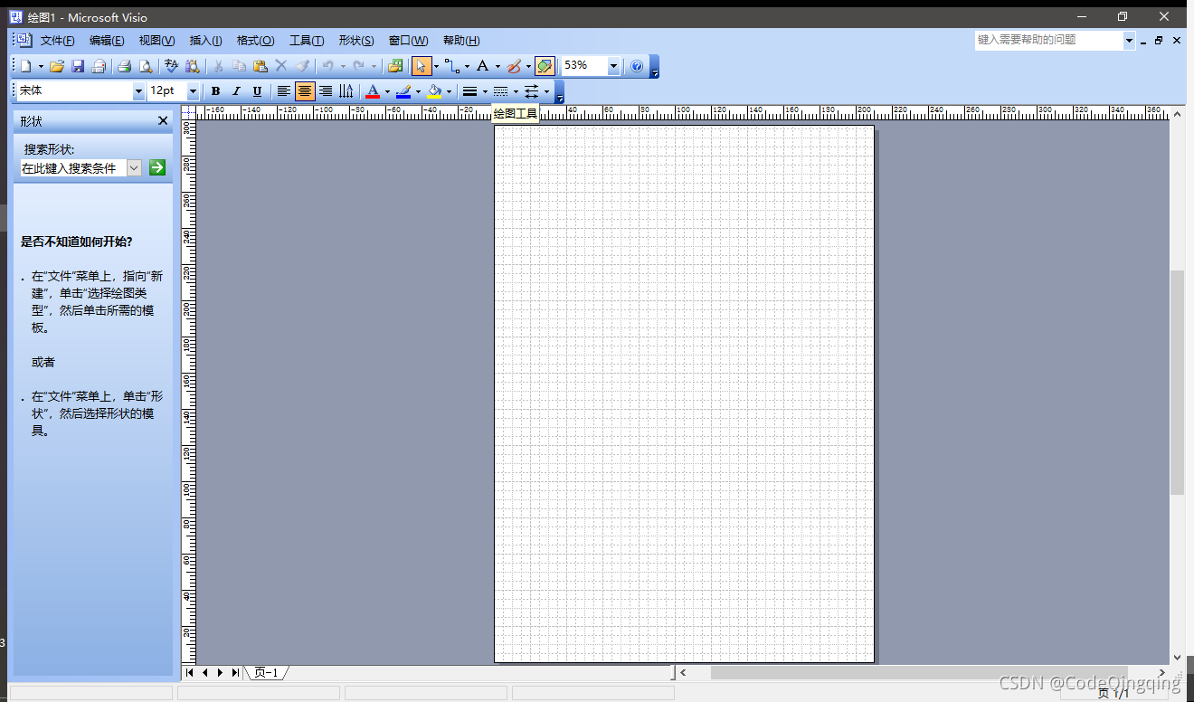The width and height of the screenshot is (1194, 702).
Task: Open the 帮助(H) menu
Action: click(x=461, y=41)
